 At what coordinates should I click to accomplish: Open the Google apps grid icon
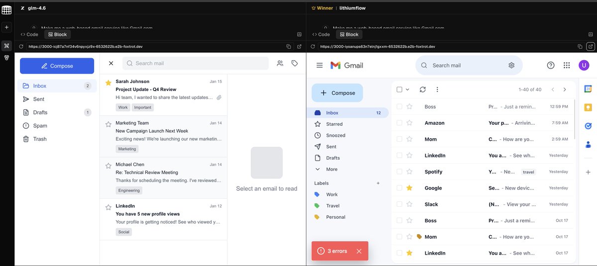pyautogui.click(x=567, y=65)
